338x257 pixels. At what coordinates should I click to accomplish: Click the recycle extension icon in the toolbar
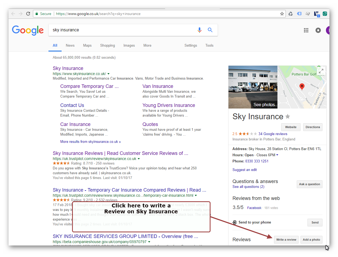(291, 14)
